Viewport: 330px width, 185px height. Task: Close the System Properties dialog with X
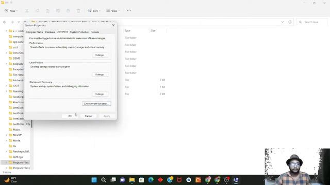113,25
